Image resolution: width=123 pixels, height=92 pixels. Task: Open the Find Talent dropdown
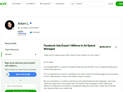tap(17, 4)
